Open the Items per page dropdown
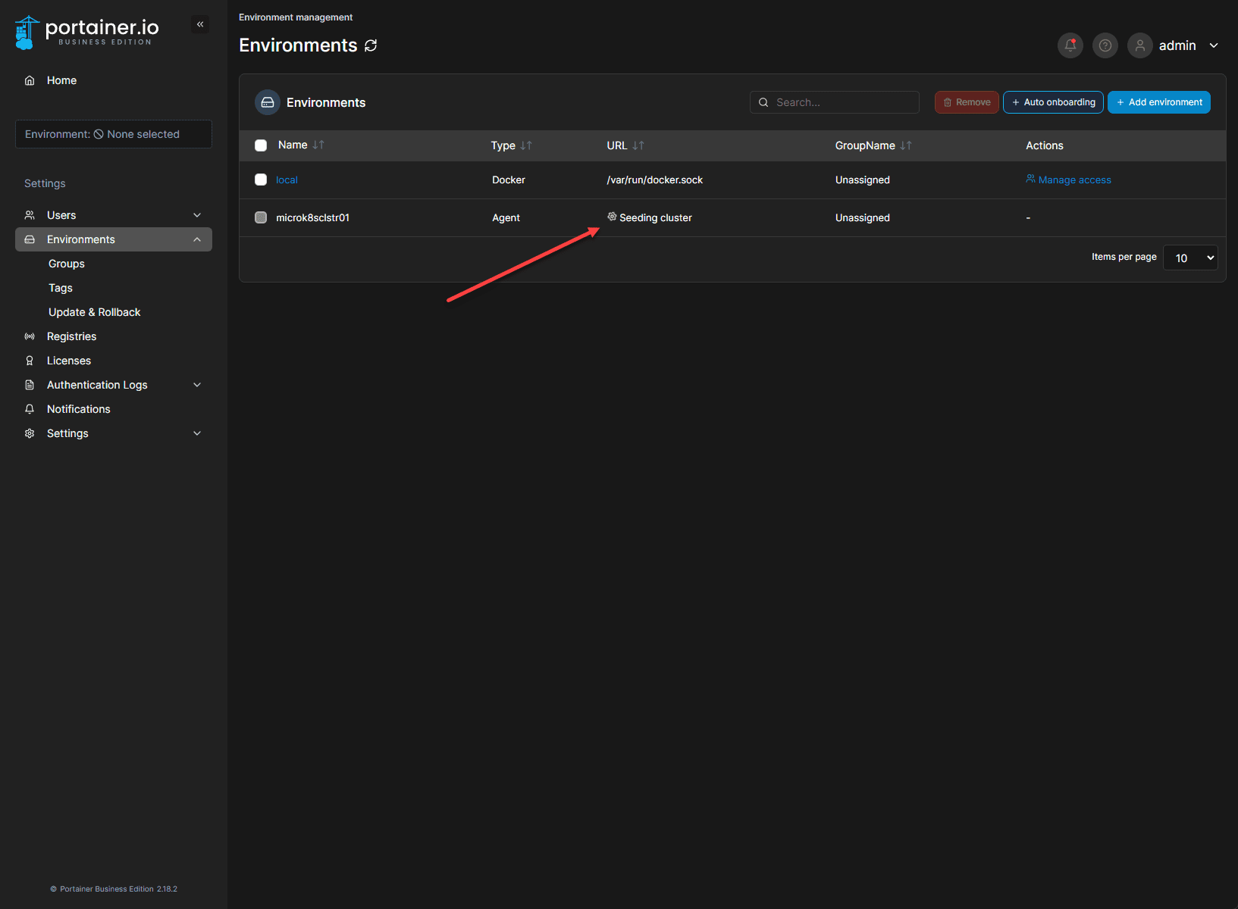 coord(1189,258)
